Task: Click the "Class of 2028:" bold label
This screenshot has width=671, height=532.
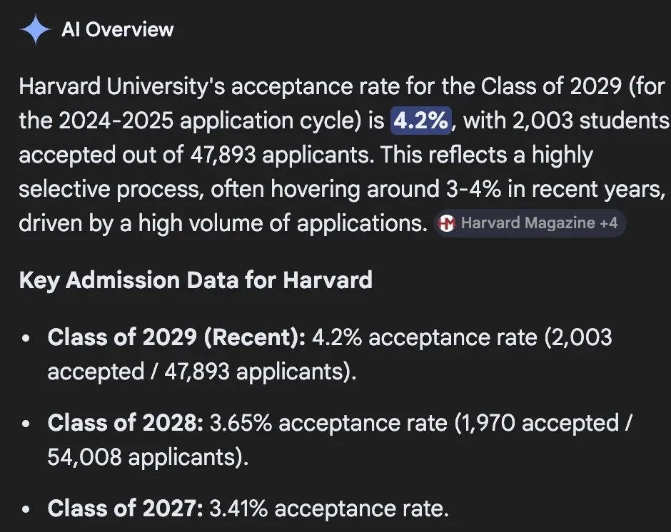Action: [126, 423]
